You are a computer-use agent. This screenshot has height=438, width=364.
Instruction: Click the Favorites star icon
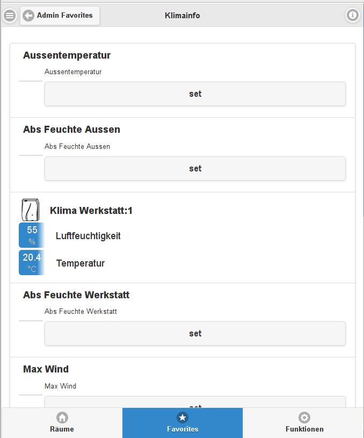tap(183, 418)
